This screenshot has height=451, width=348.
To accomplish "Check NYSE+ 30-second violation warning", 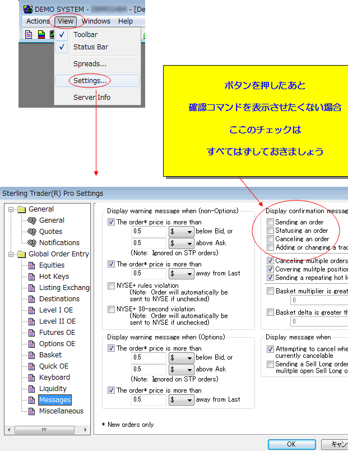I will (111, 309).
